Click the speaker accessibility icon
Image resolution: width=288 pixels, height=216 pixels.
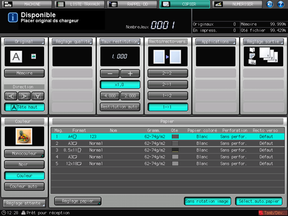(270, 4)
